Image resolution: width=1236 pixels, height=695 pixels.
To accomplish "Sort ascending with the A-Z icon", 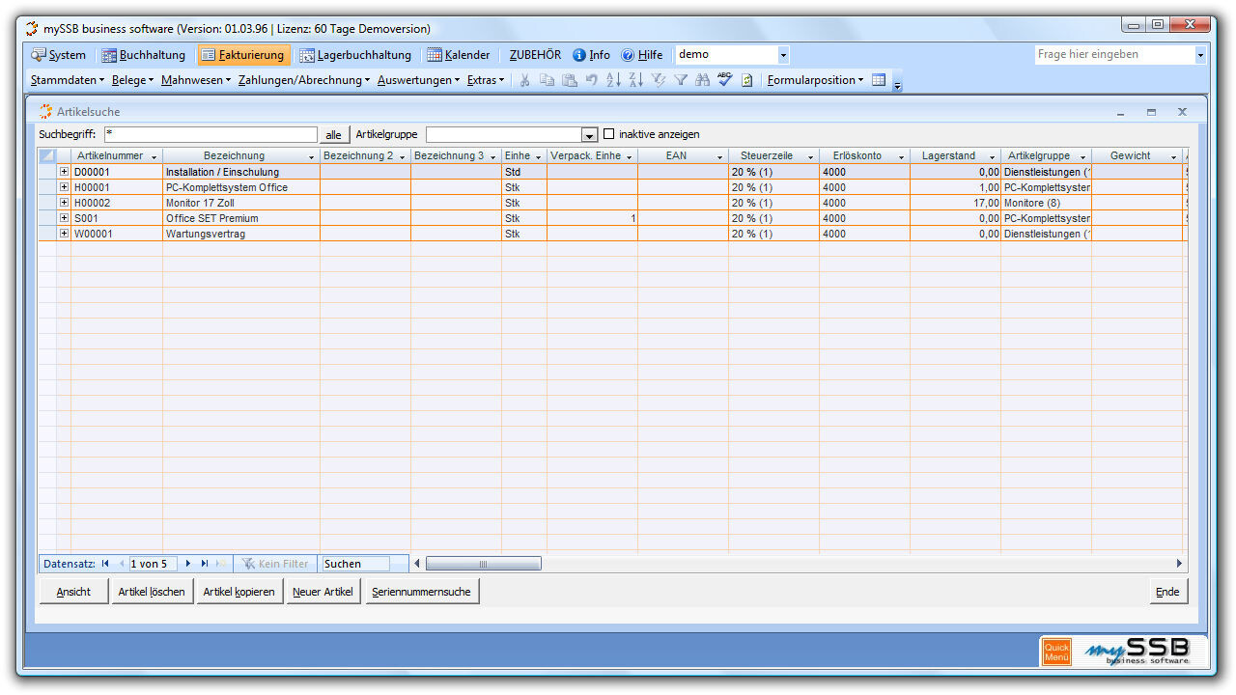I will pos(613,80).
